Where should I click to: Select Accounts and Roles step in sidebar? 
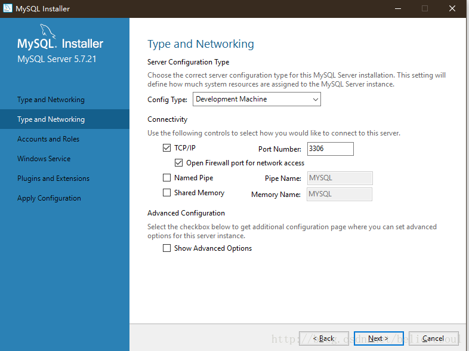64,139
